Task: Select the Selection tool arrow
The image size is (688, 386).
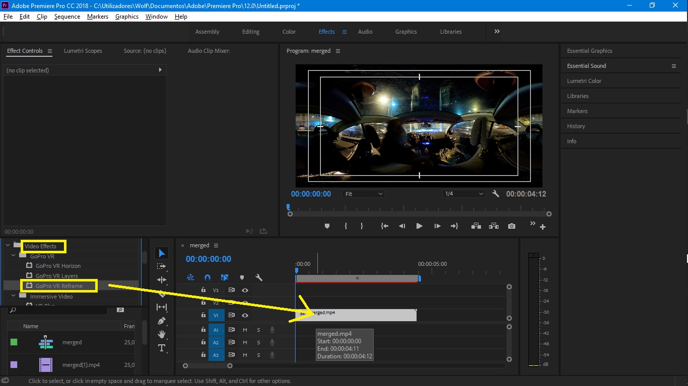Action: pyautogui.click(x=161, y=253)
